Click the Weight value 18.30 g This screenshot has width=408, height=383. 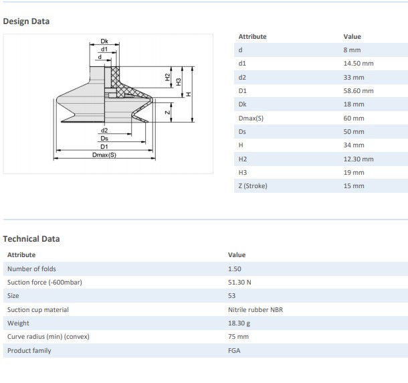(239, 323)
